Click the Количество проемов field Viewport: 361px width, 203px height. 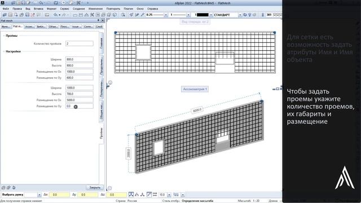point(80,43)
